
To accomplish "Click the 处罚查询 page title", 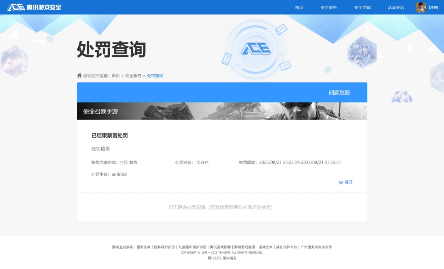I will point(111,49).
